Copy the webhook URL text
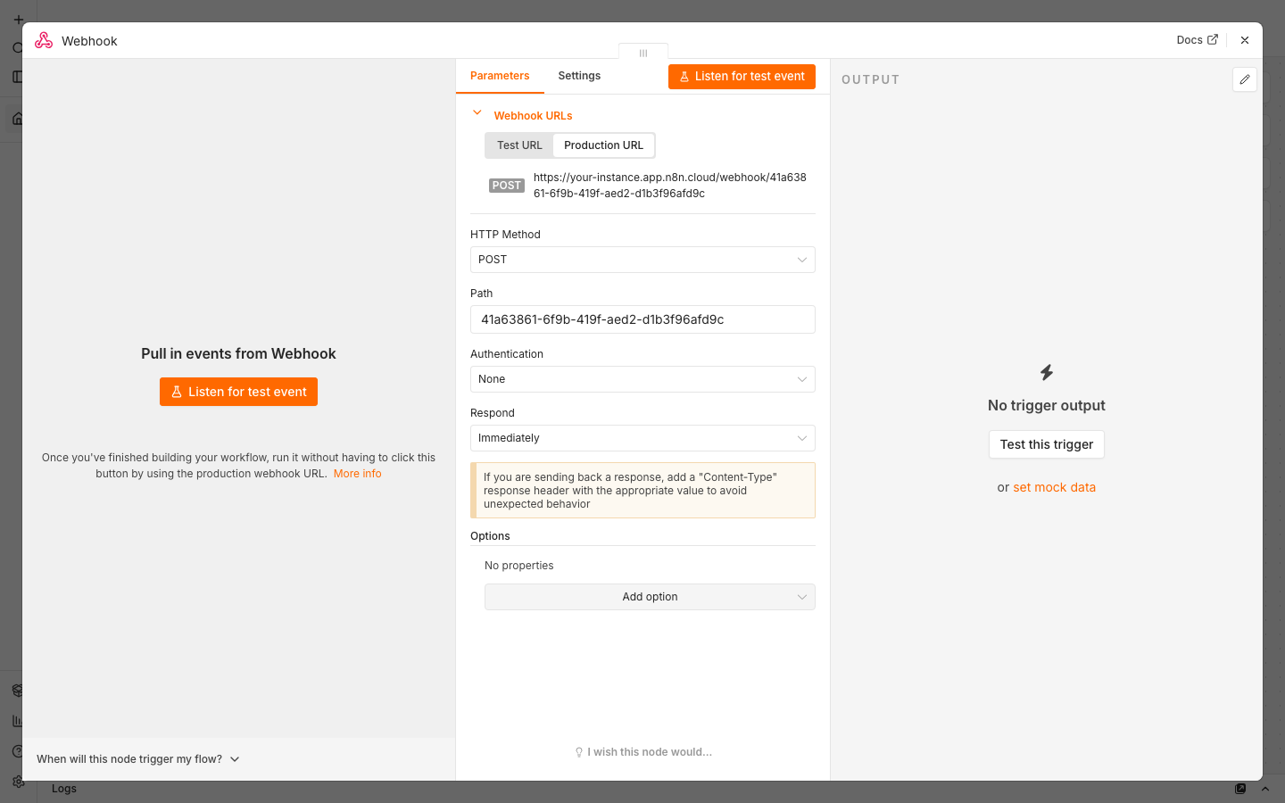 [669, 186]
